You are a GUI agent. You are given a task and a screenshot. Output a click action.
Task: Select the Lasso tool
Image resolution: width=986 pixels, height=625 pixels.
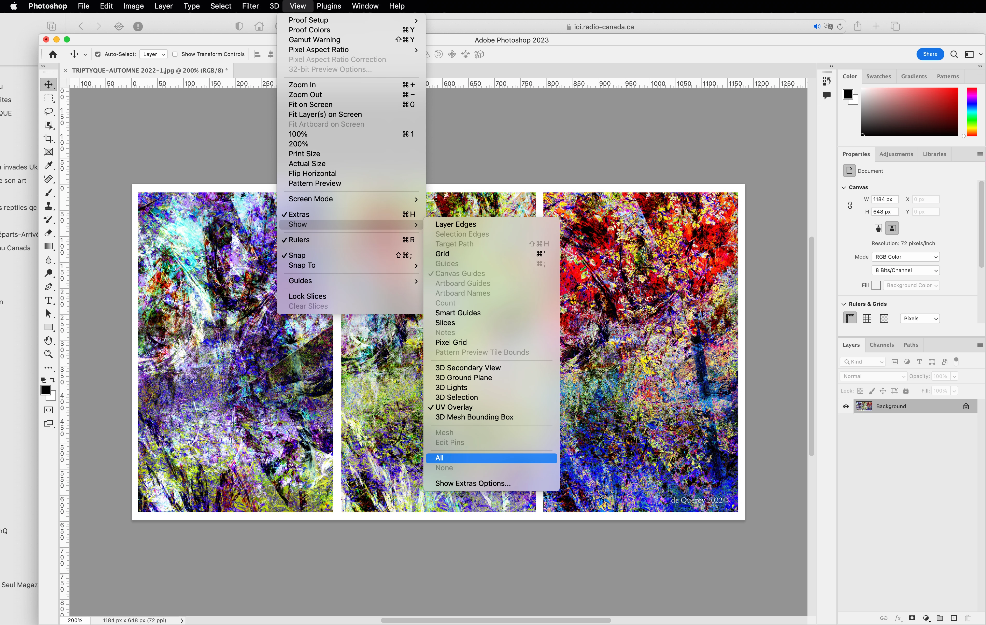48,111
